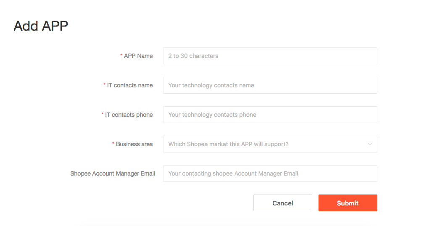Focus the IT contacts name text box
The width and height of the screenshot is (424, 226).
(270, 85)
